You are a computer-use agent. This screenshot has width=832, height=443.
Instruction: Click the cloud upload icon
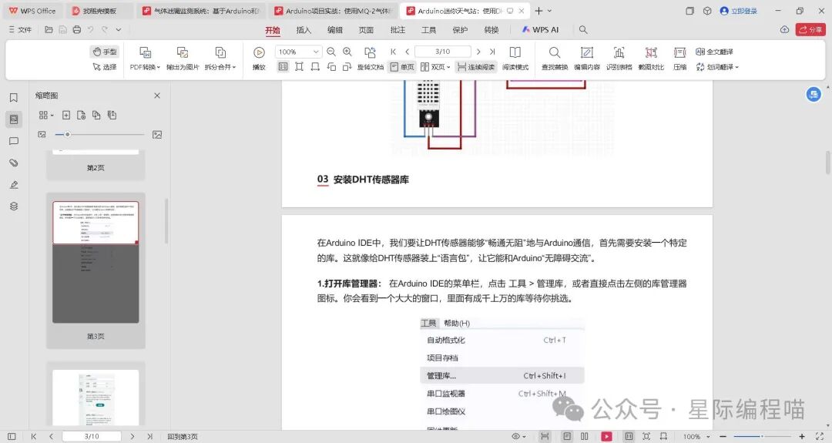784,30
